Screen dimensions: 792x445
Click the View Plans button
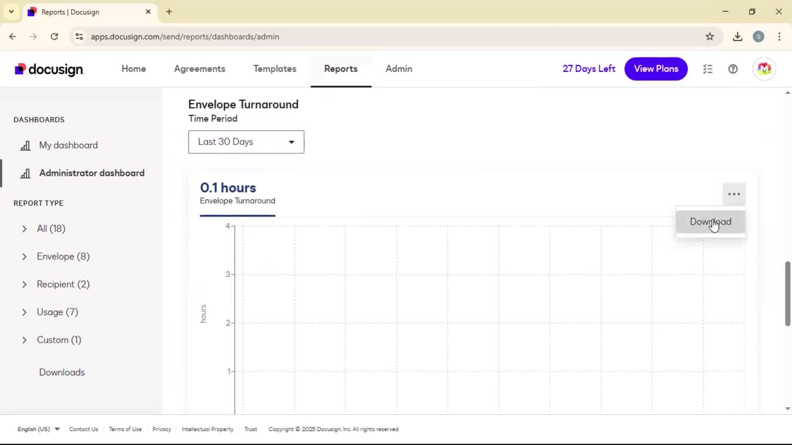pyautogui.click(x=656, y=69)
